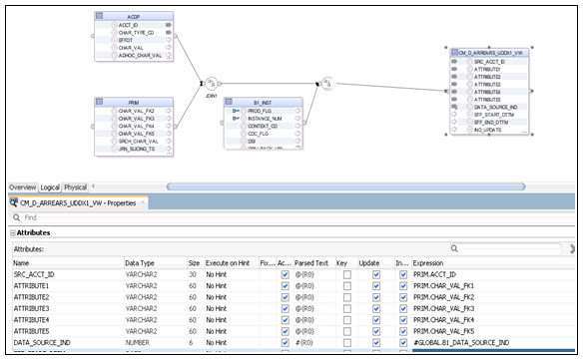Click the Properties panel icon beside the CM_D_ARREARS_UDDX1_VW title
This screenshot has height=360, width=583.
coord(14,202)
